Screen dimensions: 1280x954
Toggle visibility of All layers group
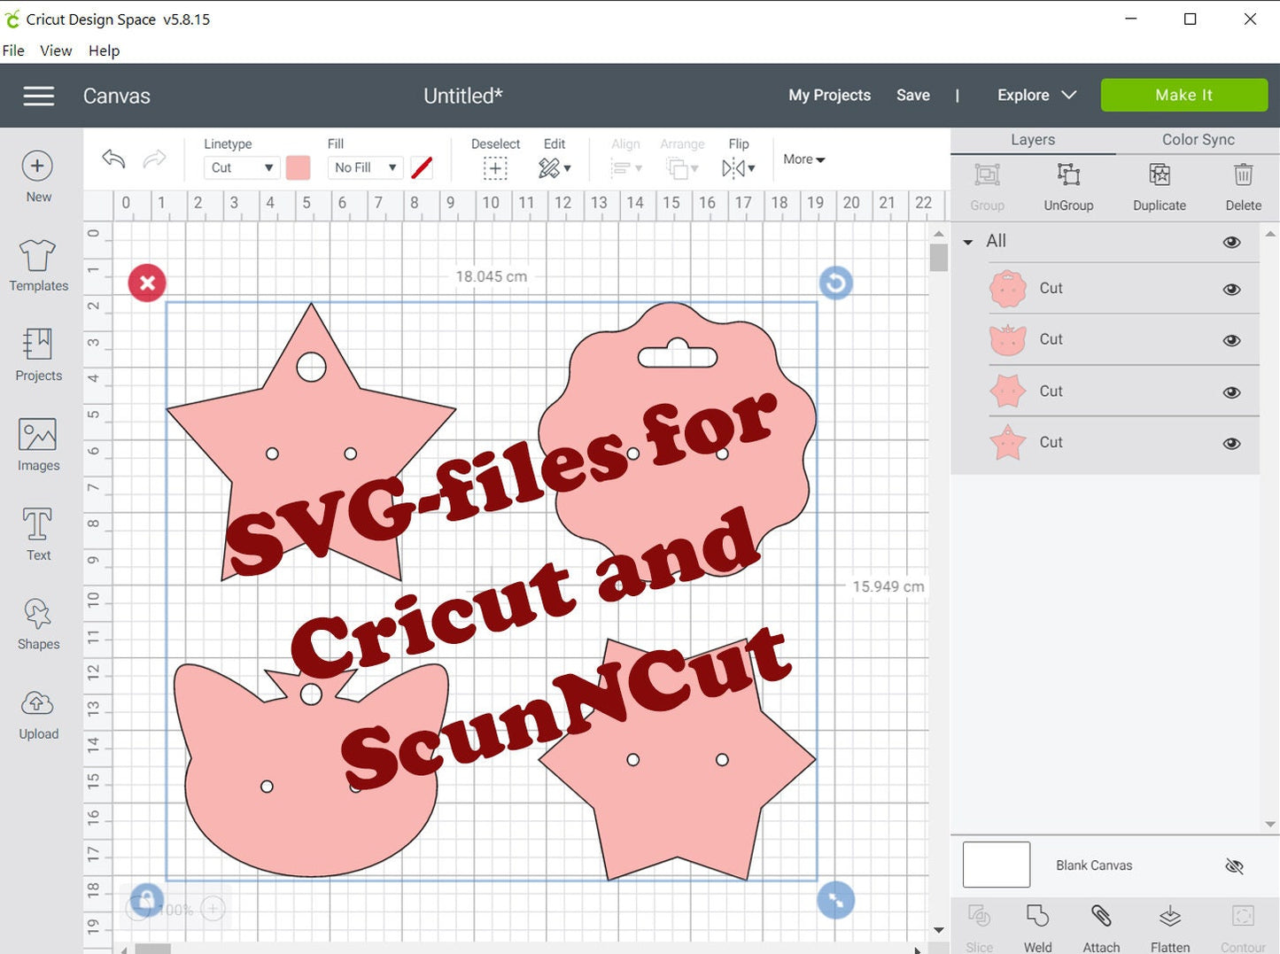pos(1231,242)
